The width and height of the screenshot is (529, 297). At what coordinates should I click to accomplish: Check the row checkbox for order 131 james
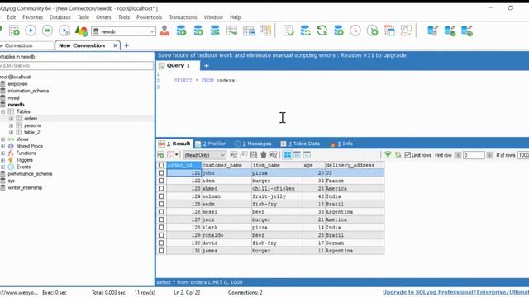161,251
